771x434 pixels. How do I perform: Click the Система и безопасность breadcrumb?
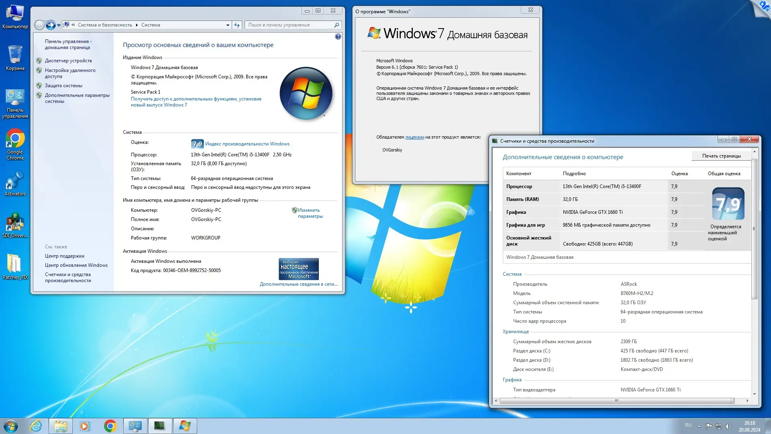[105, 25]
